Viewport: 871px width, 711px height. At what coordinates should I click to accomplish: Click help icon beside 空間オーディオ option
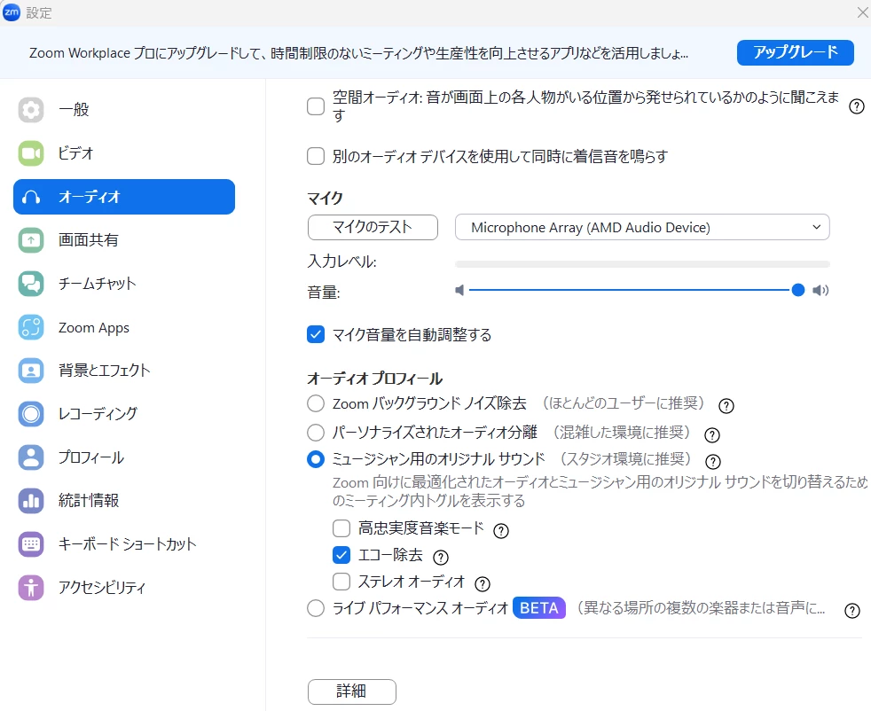pyautogui.click(x=857, y=106)
